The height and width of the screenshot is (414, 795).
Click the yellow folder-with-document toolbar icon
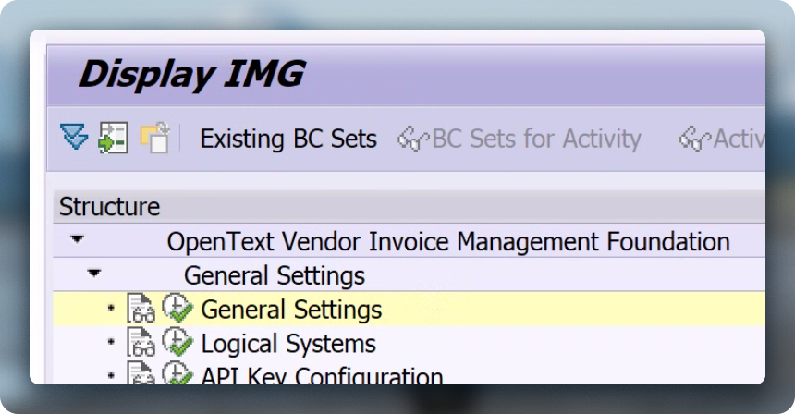click(x=154, y=138)
